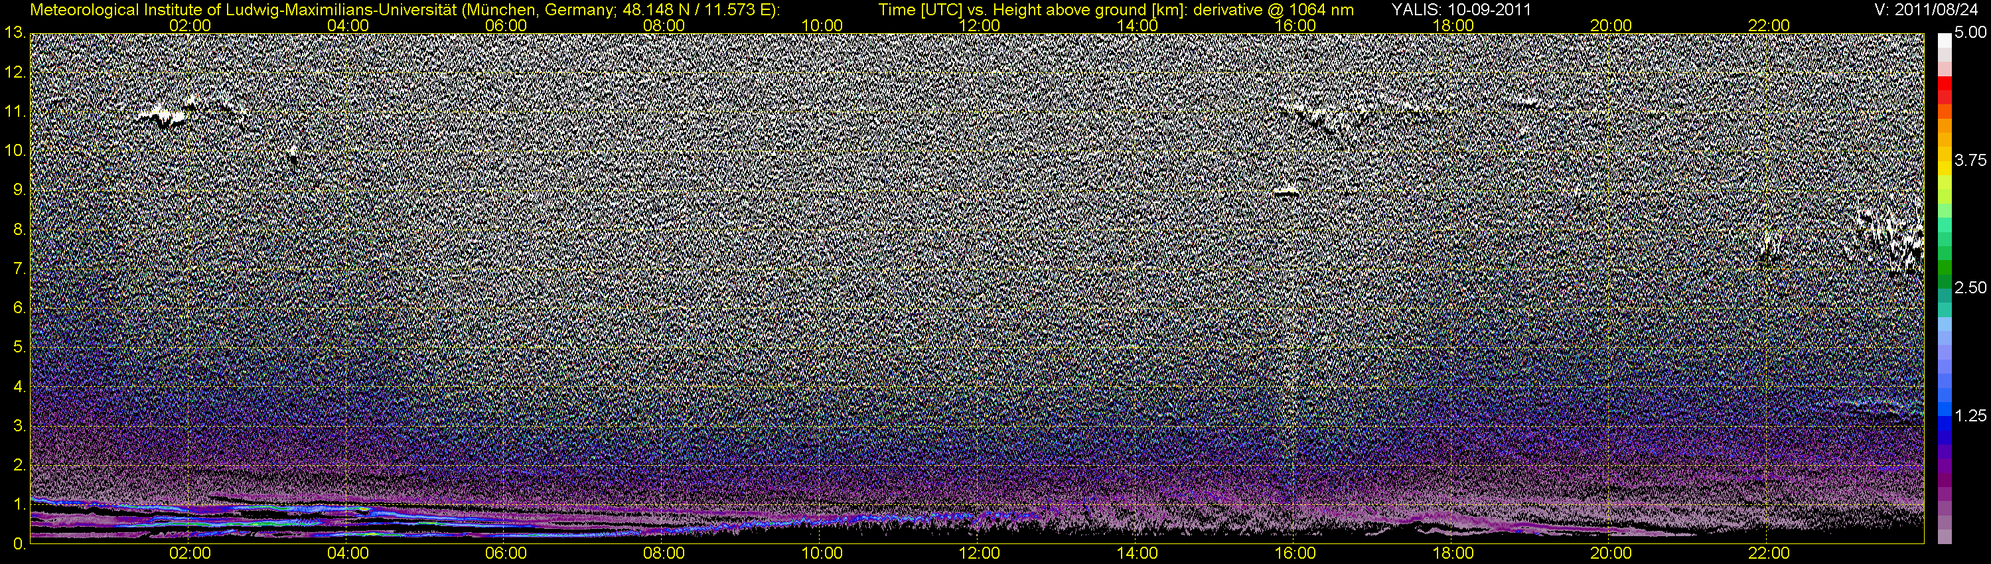Pick the height axis label '12.'
This screenshot has height=564, width=1991.
pyautogui.click(x=15, y=72)
